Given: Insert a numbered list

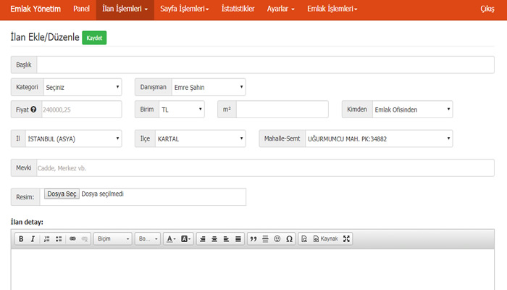Looking at the screenshot, I should point(47,239).
